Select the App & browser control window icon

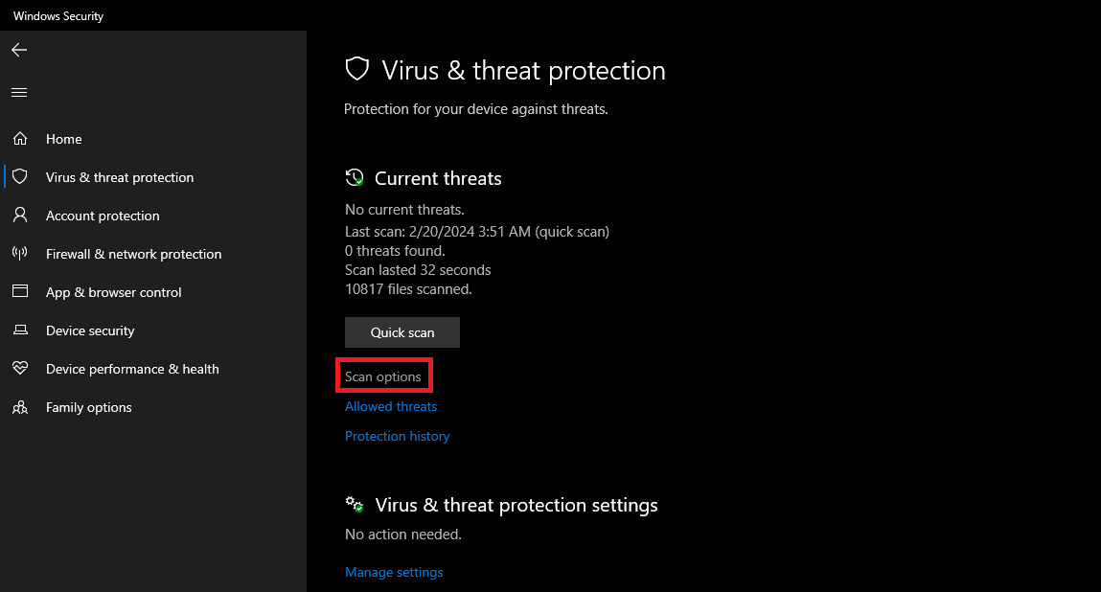[19, 291]
